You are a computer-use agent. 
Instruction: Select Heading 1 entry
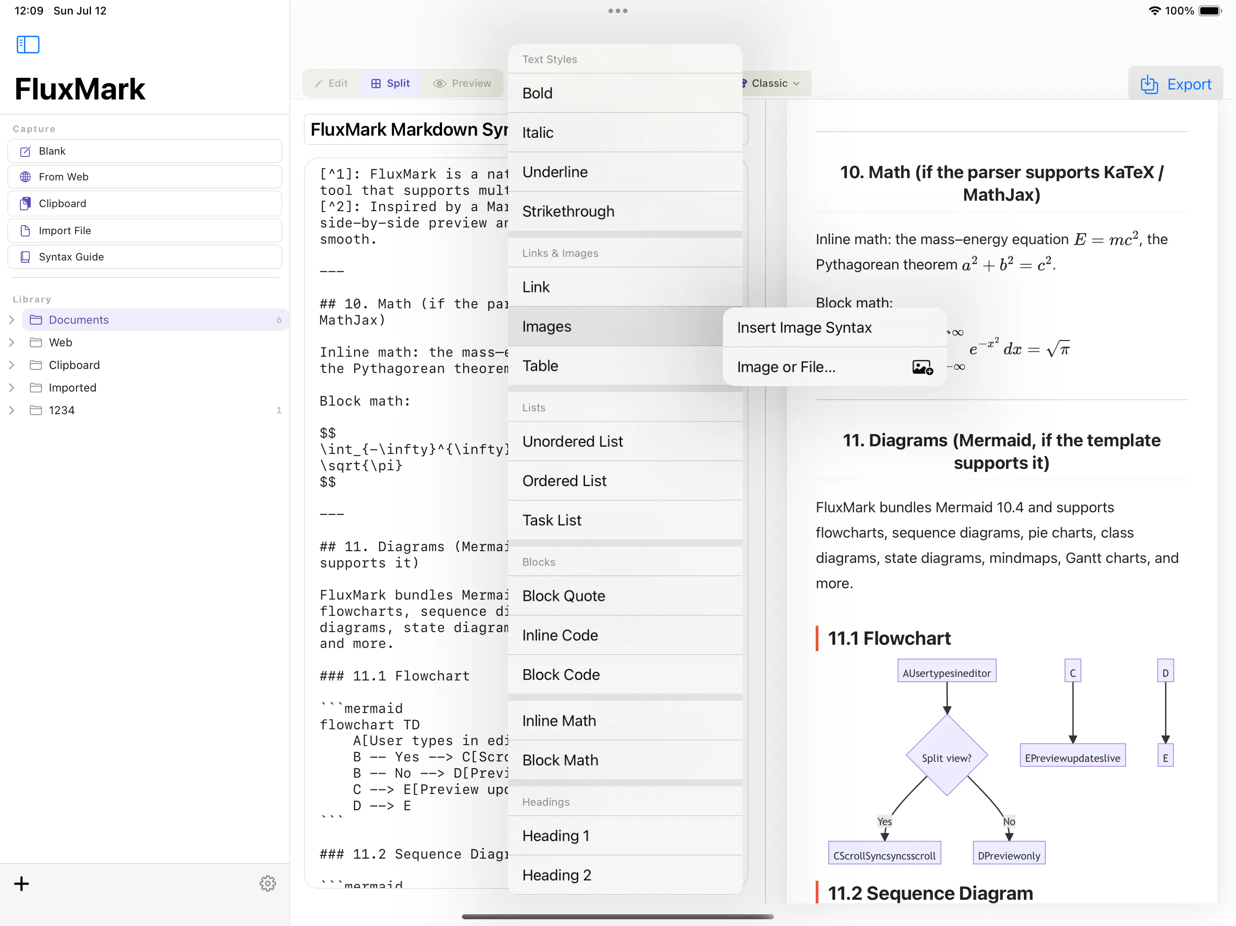click(x=625, y=836)
